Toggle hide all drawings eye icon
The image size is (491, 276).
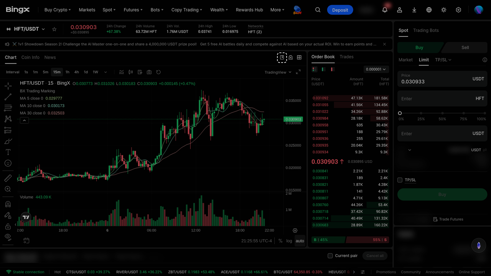tap(8, 237)
